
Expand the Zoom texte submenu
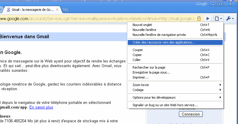(x=175, y=85)
